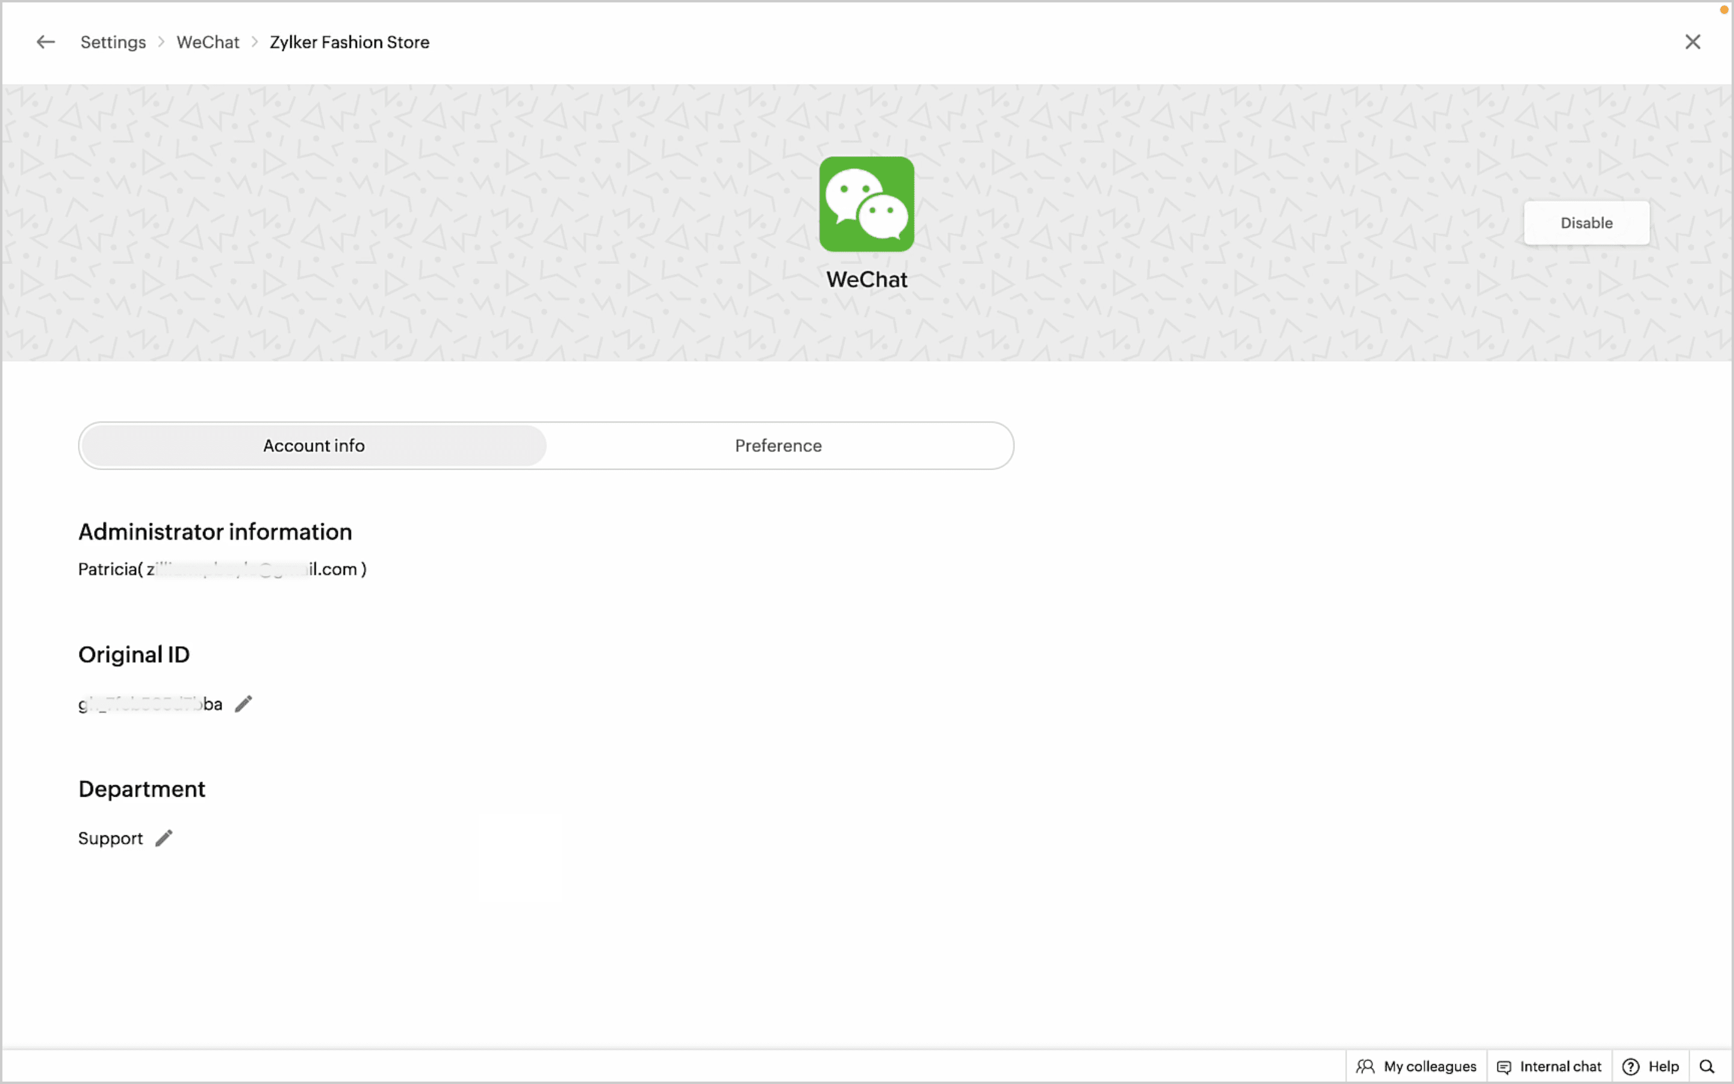Click the WeChat title under logo
The width and height of the screenshot is (1734, 1084).
867,279
